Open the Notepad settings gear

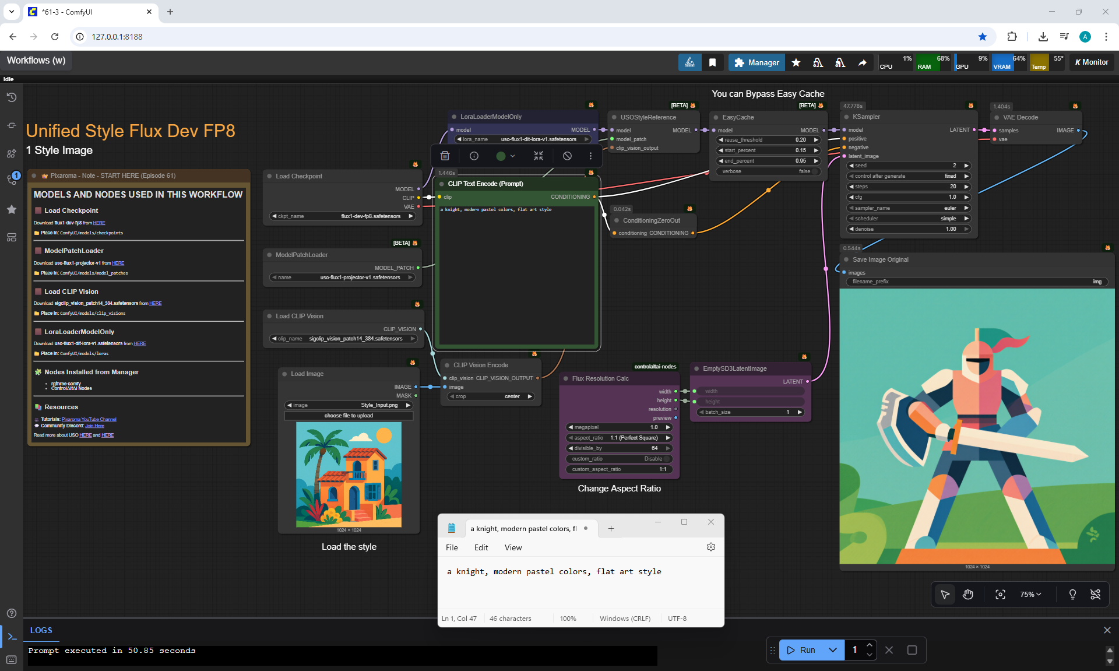click(710, 547)
